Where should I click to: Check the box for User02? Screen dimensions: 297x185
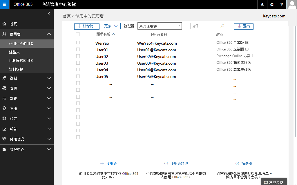pos(78,56)
